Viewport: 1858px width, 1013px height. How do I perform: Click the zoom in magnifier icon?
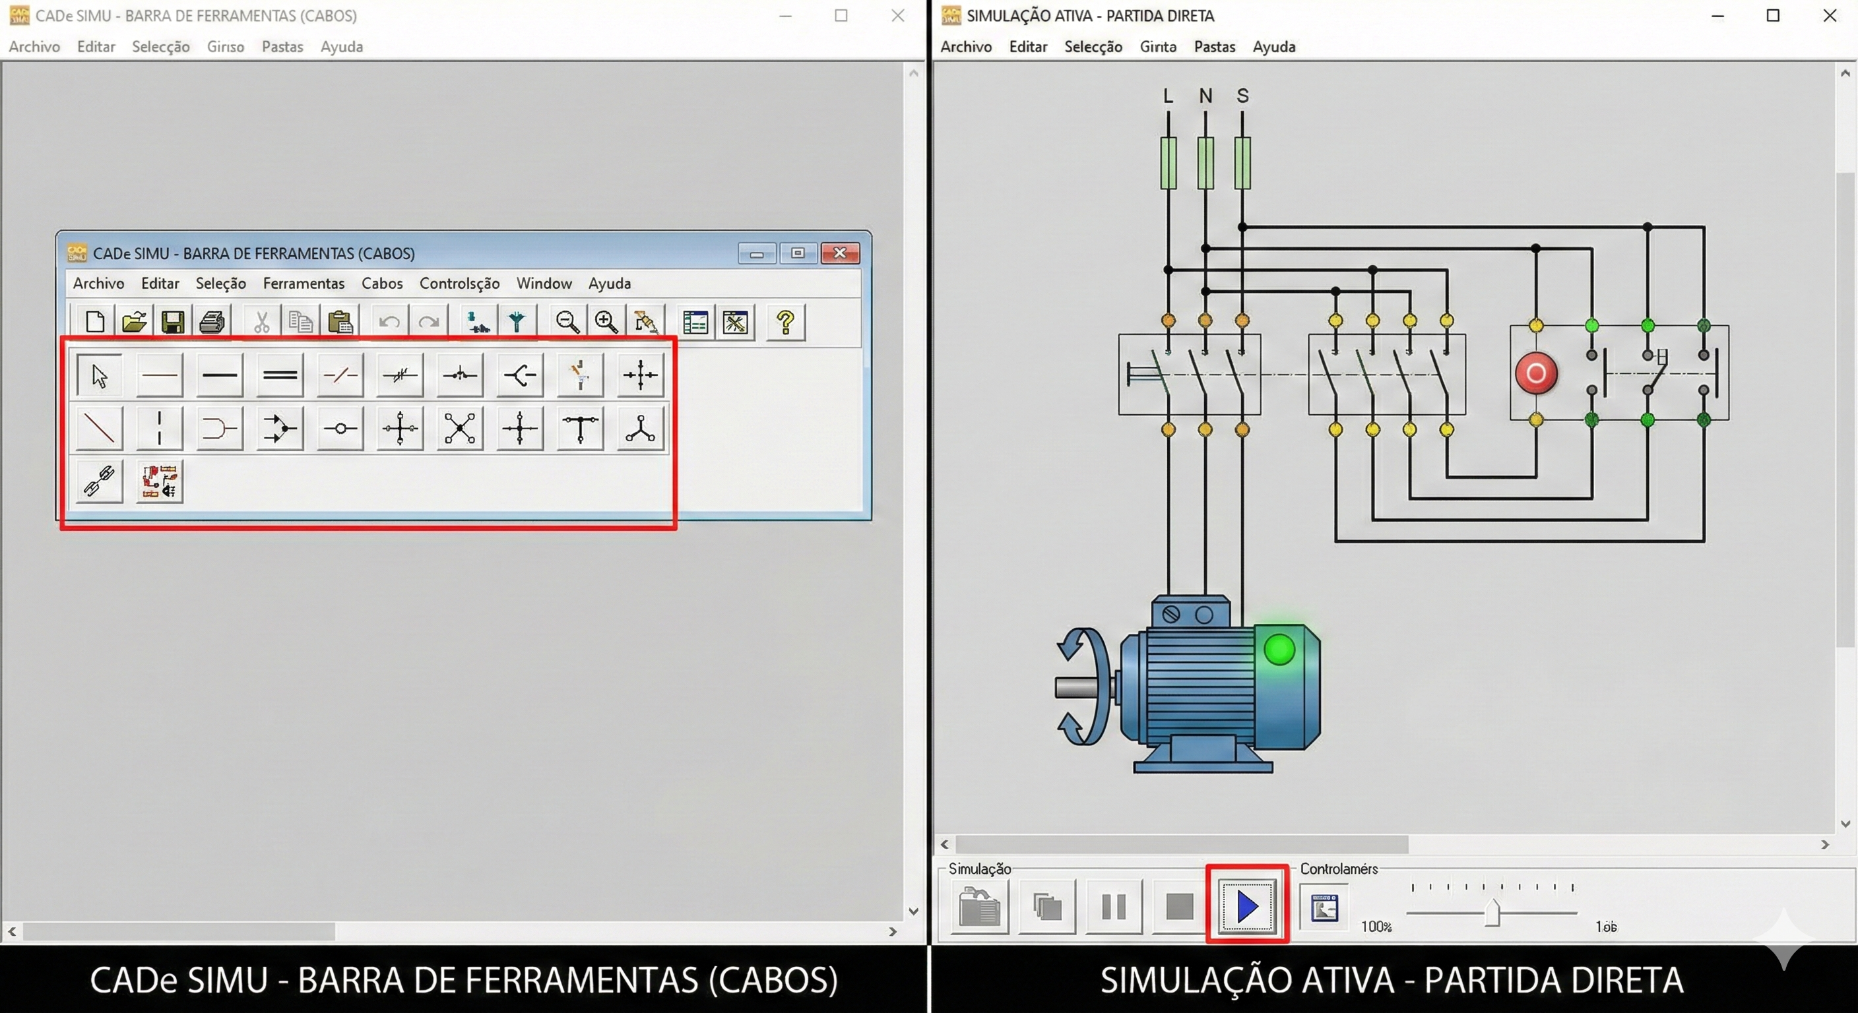click(606, 322)
